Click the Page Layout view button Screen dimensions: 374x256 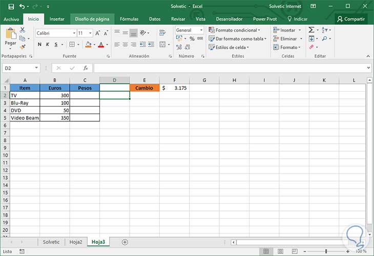(x=281, y=251)
